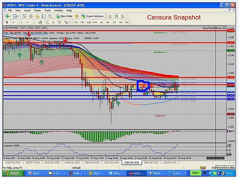Switch timeframe to M1
239x178 pixels.
[x=76, y=22]
